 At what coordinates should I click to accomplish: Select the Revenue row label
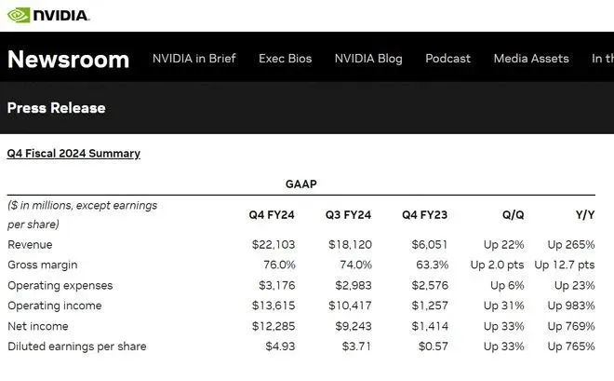(30, 245)
